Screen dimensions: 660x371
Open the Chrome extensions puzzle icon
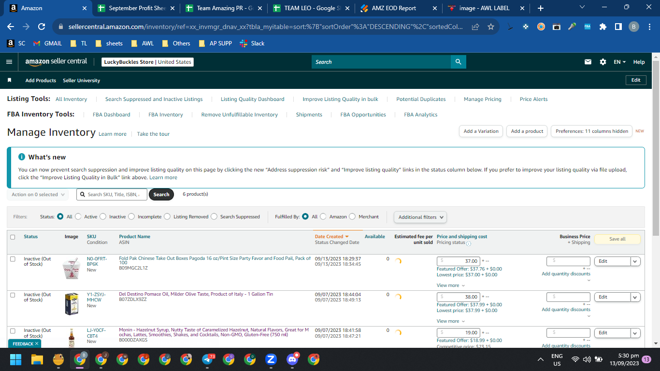tap(603, 27)
